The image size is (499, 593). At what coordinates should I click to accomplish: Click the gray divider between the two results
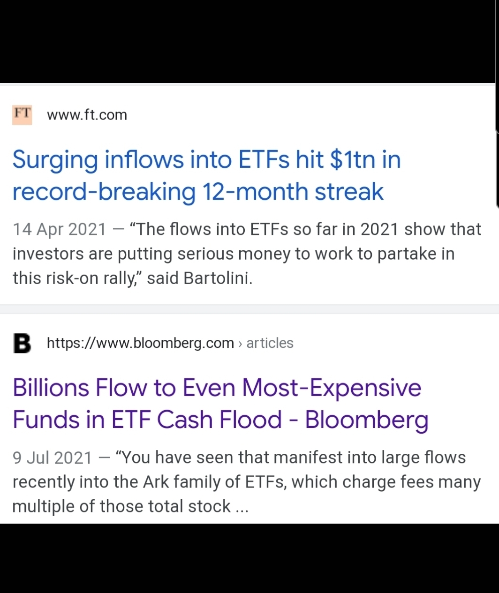(249, 309)
